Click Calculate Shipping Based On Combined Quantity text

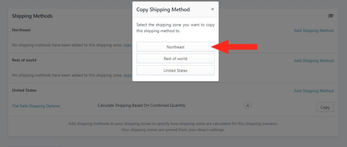[x=142, y=106]
